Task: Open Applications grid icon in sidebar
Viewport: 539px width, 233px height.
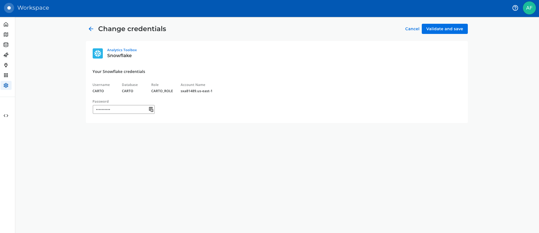Action: pyautogui.click(x=6, y=75)
